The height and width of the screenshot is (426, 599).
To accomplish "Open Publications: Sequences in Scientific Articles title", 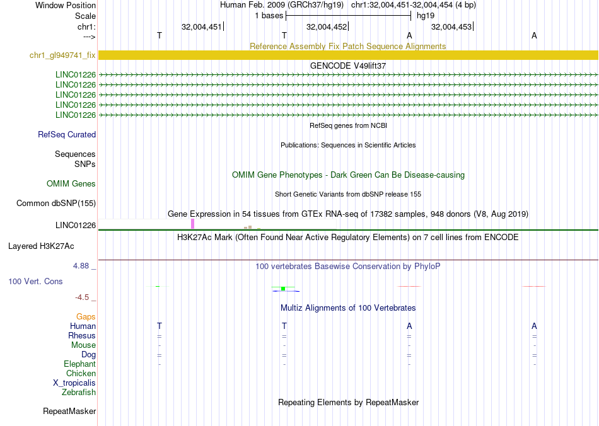I will click(348, 145).
